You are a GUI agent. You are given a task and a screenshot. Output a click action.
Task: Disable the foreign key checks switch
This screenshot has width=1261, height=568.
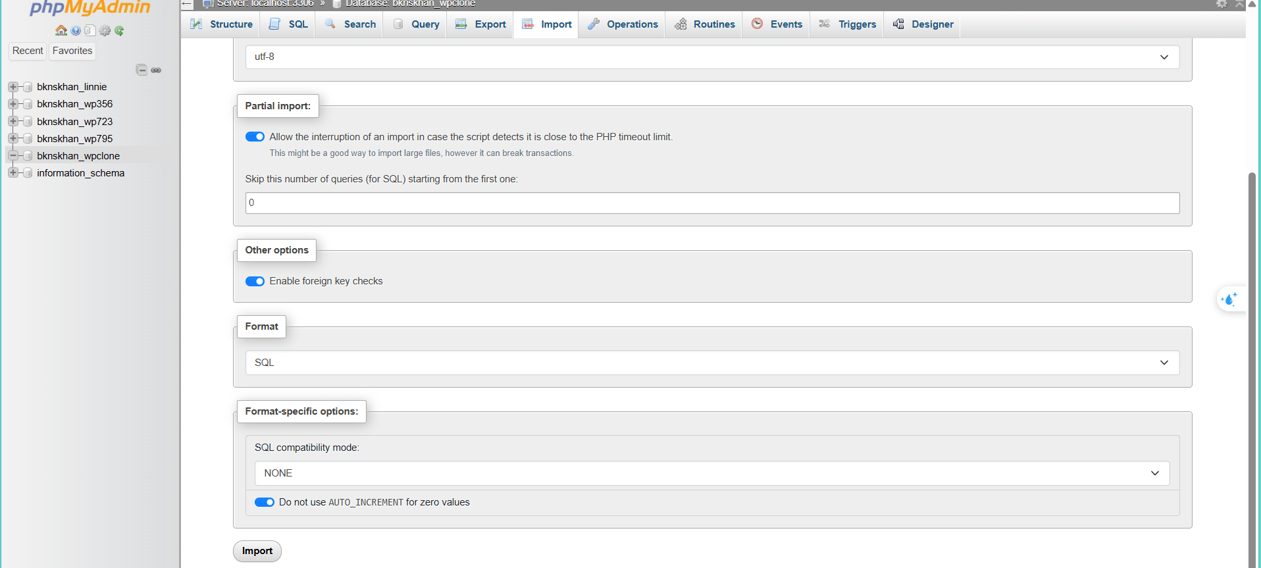point(255,281)
